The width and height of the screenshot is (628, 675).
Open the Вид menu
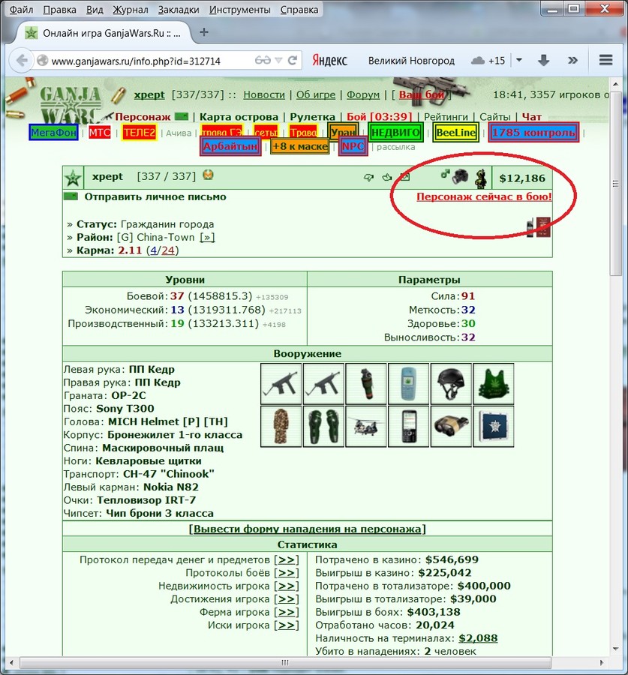click(x=95, y=10)
